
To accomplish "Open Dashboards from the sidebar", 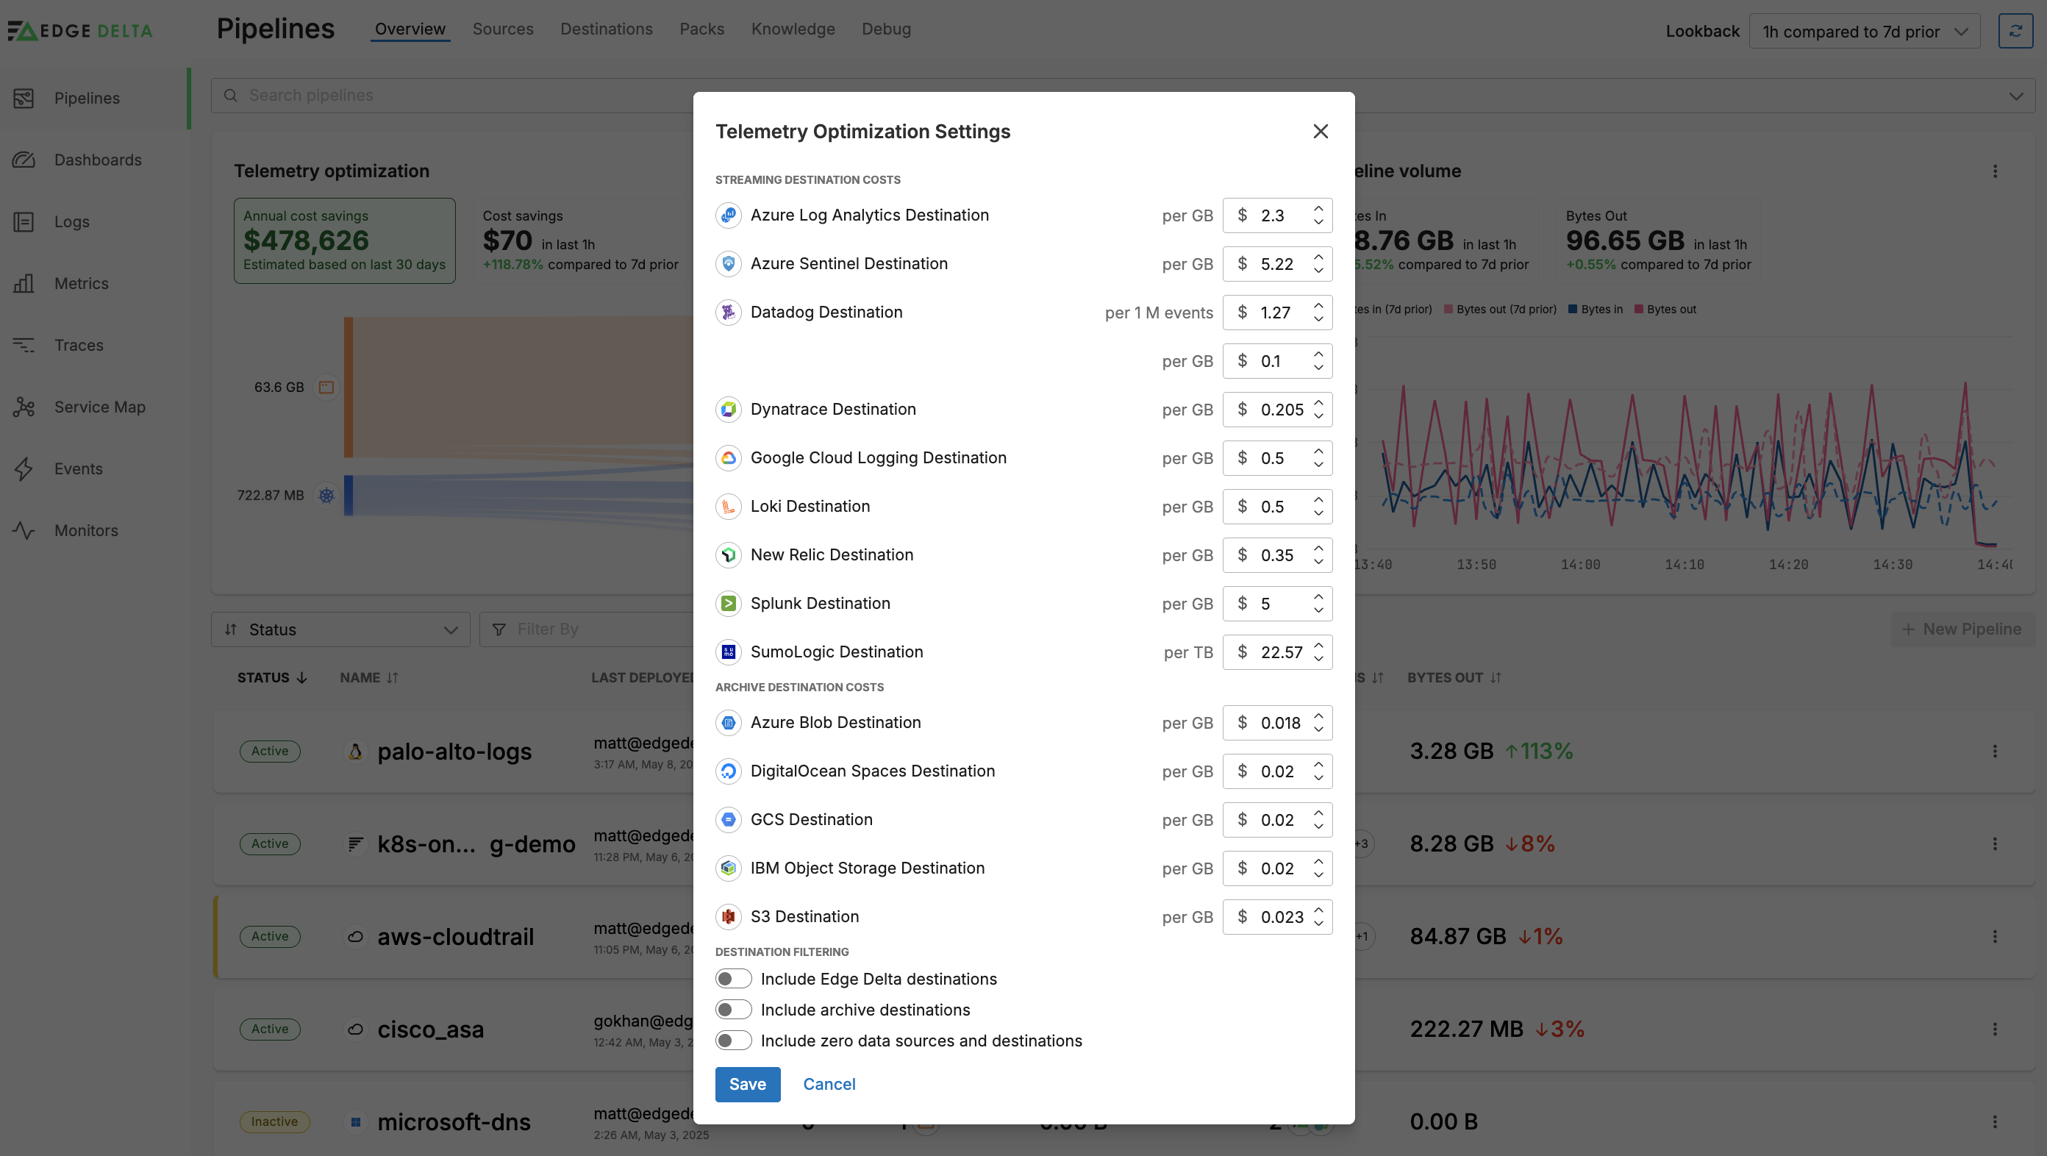I will tap(97, 160).
